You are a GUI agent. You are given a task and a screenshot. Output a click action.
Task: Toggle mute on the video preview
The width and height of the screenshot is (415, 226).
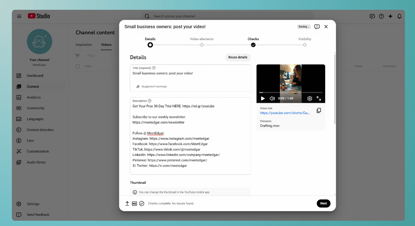pyautogui.click(x=272, y=98)
